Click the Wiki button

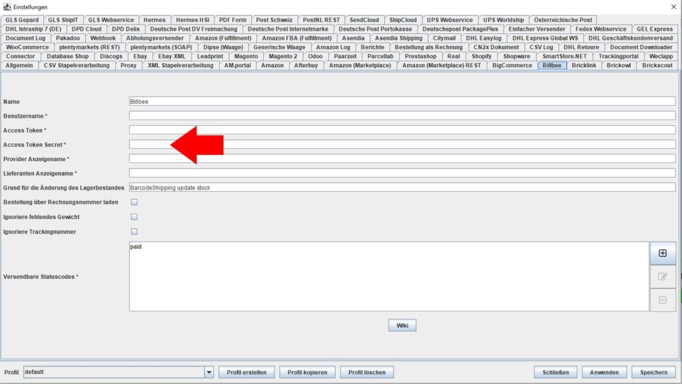pyautogui.click(x=402, y=325)
